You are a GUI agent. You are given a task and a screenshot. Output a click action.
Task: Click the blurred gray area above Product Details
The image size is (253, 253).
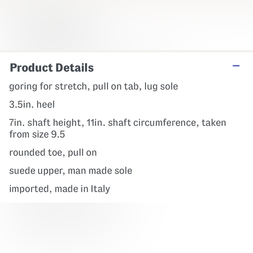pyautogui.click(x=126, y=25)
